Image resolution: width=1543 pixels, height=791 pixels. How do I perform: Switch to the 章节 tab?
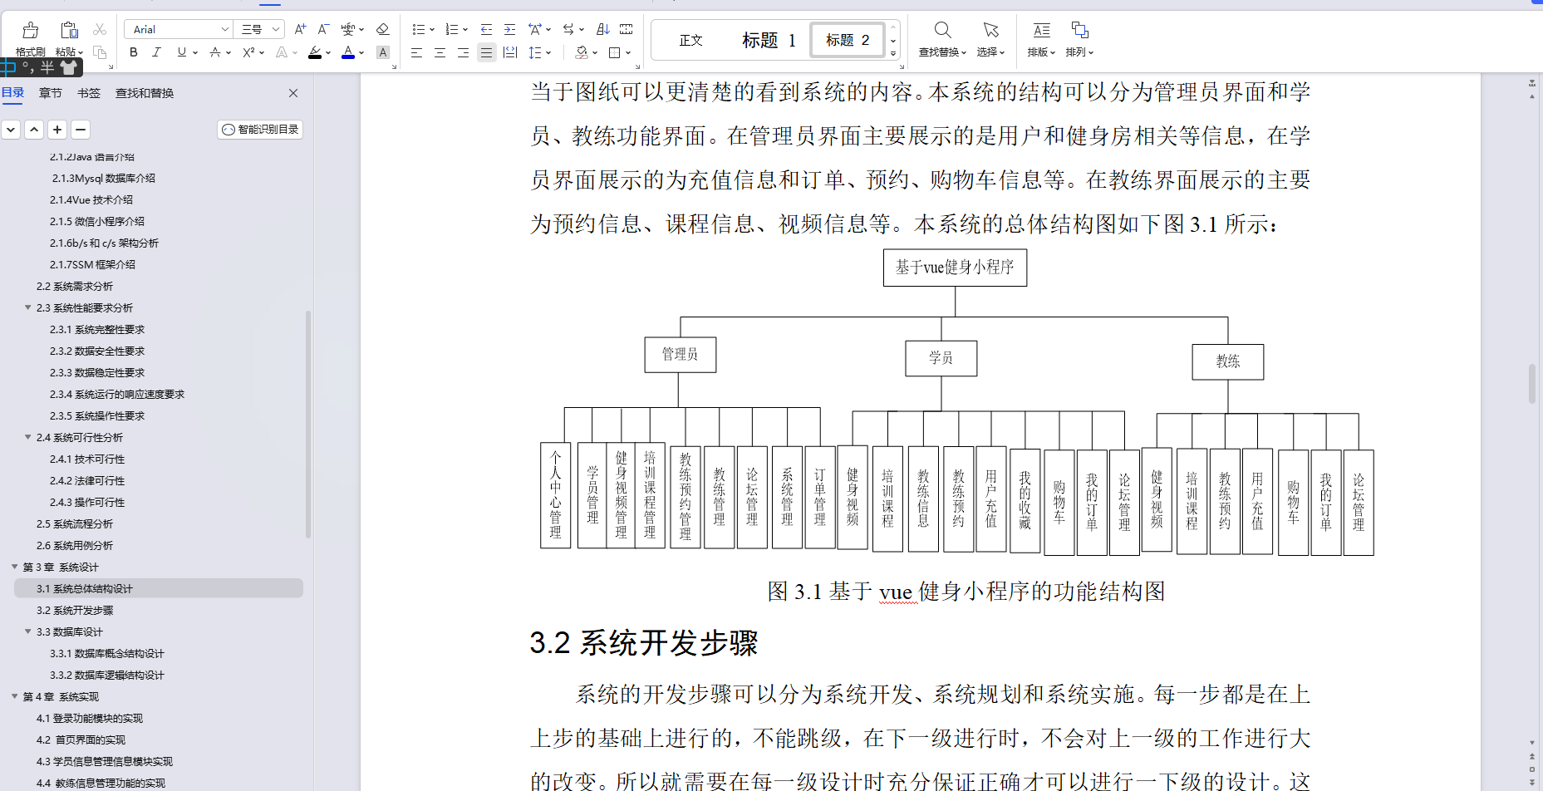[50, 92]
